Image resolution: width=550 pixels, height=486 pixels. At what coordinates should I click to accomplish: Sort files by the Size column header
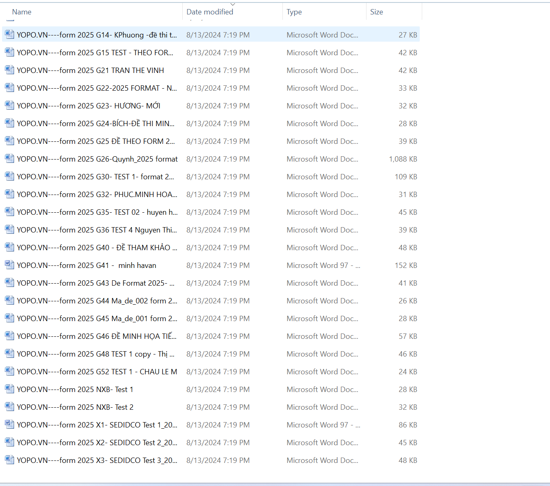click(376, 12)
